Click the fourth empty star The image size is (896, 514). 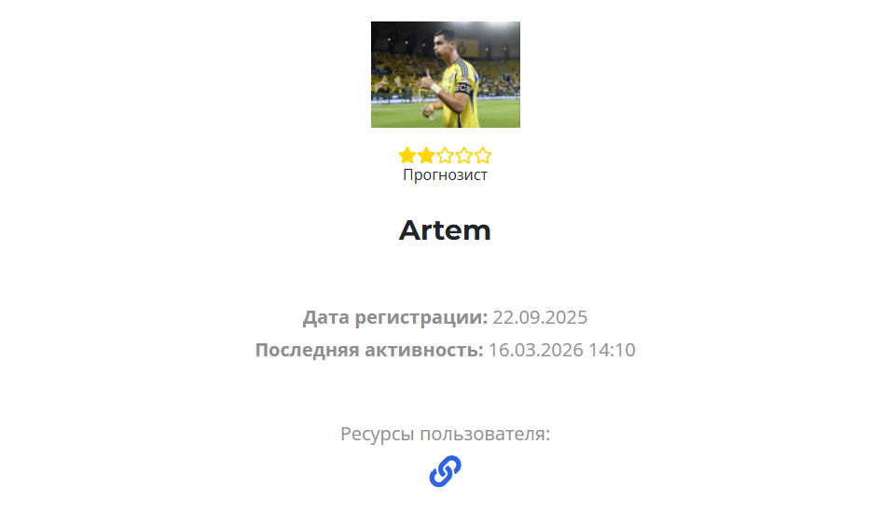464,156
